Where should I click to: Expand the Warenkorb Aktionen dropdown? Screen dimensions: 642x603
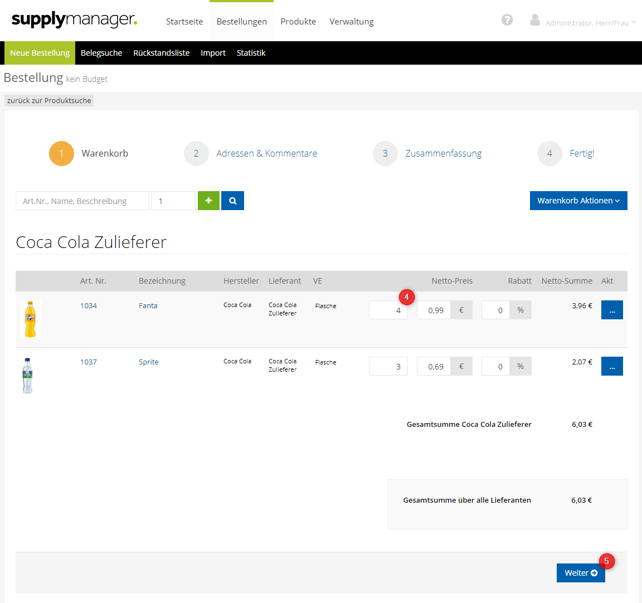click(578, 201)
